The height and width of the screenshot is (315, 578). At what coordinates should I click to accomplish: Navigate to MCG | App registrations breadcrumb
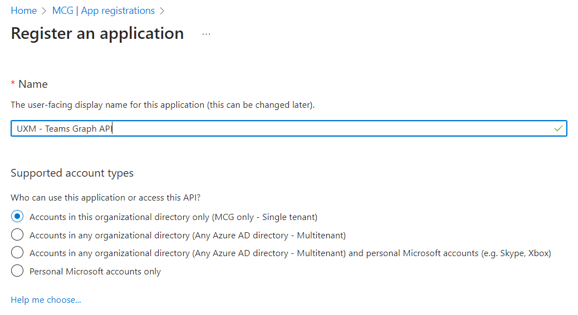pyautogui.click(x=104, y=11)
